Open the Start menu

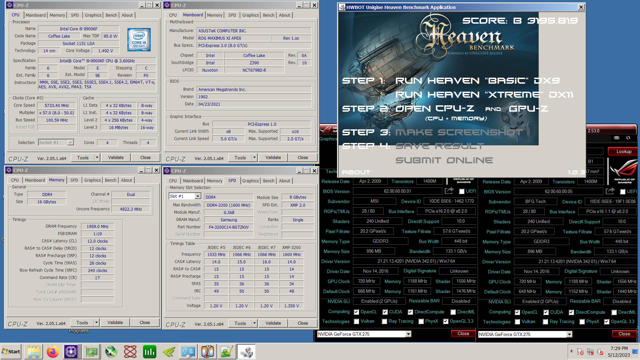point(11,352)
